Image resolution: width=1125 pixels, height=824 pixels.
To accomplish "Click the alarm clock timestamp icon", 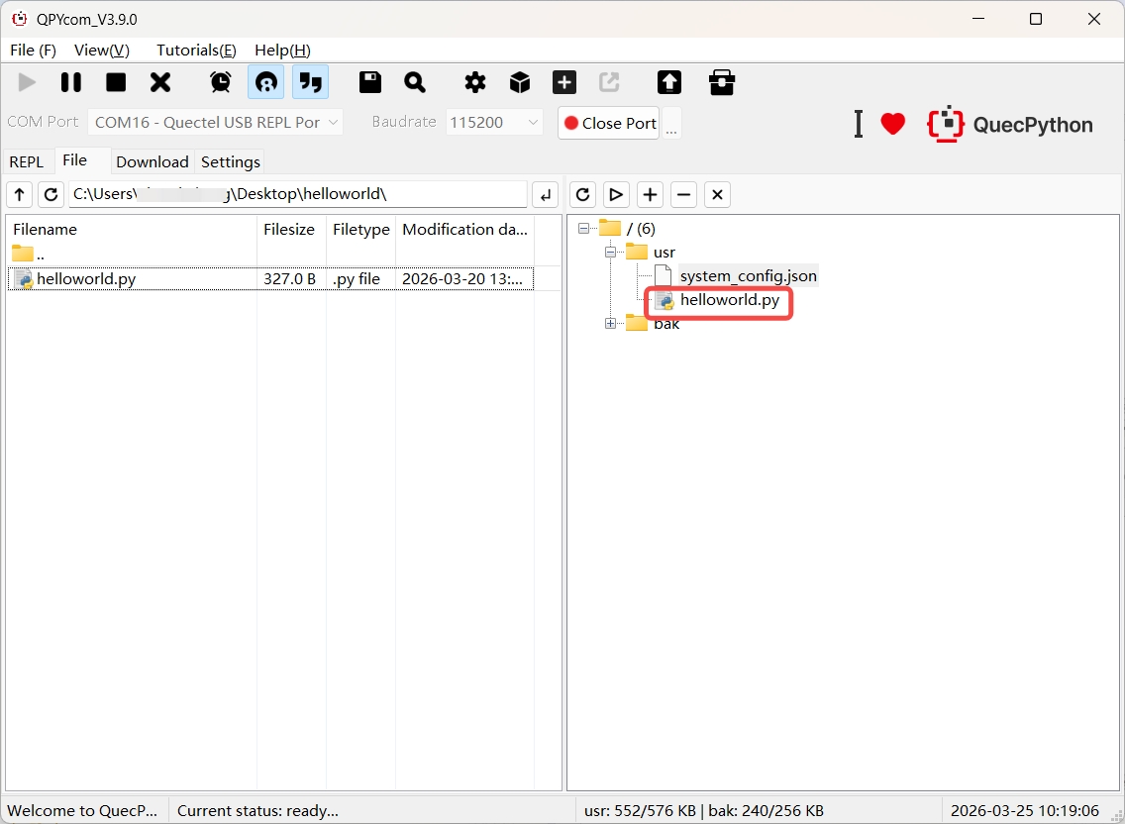I will [x=221, y=82].
